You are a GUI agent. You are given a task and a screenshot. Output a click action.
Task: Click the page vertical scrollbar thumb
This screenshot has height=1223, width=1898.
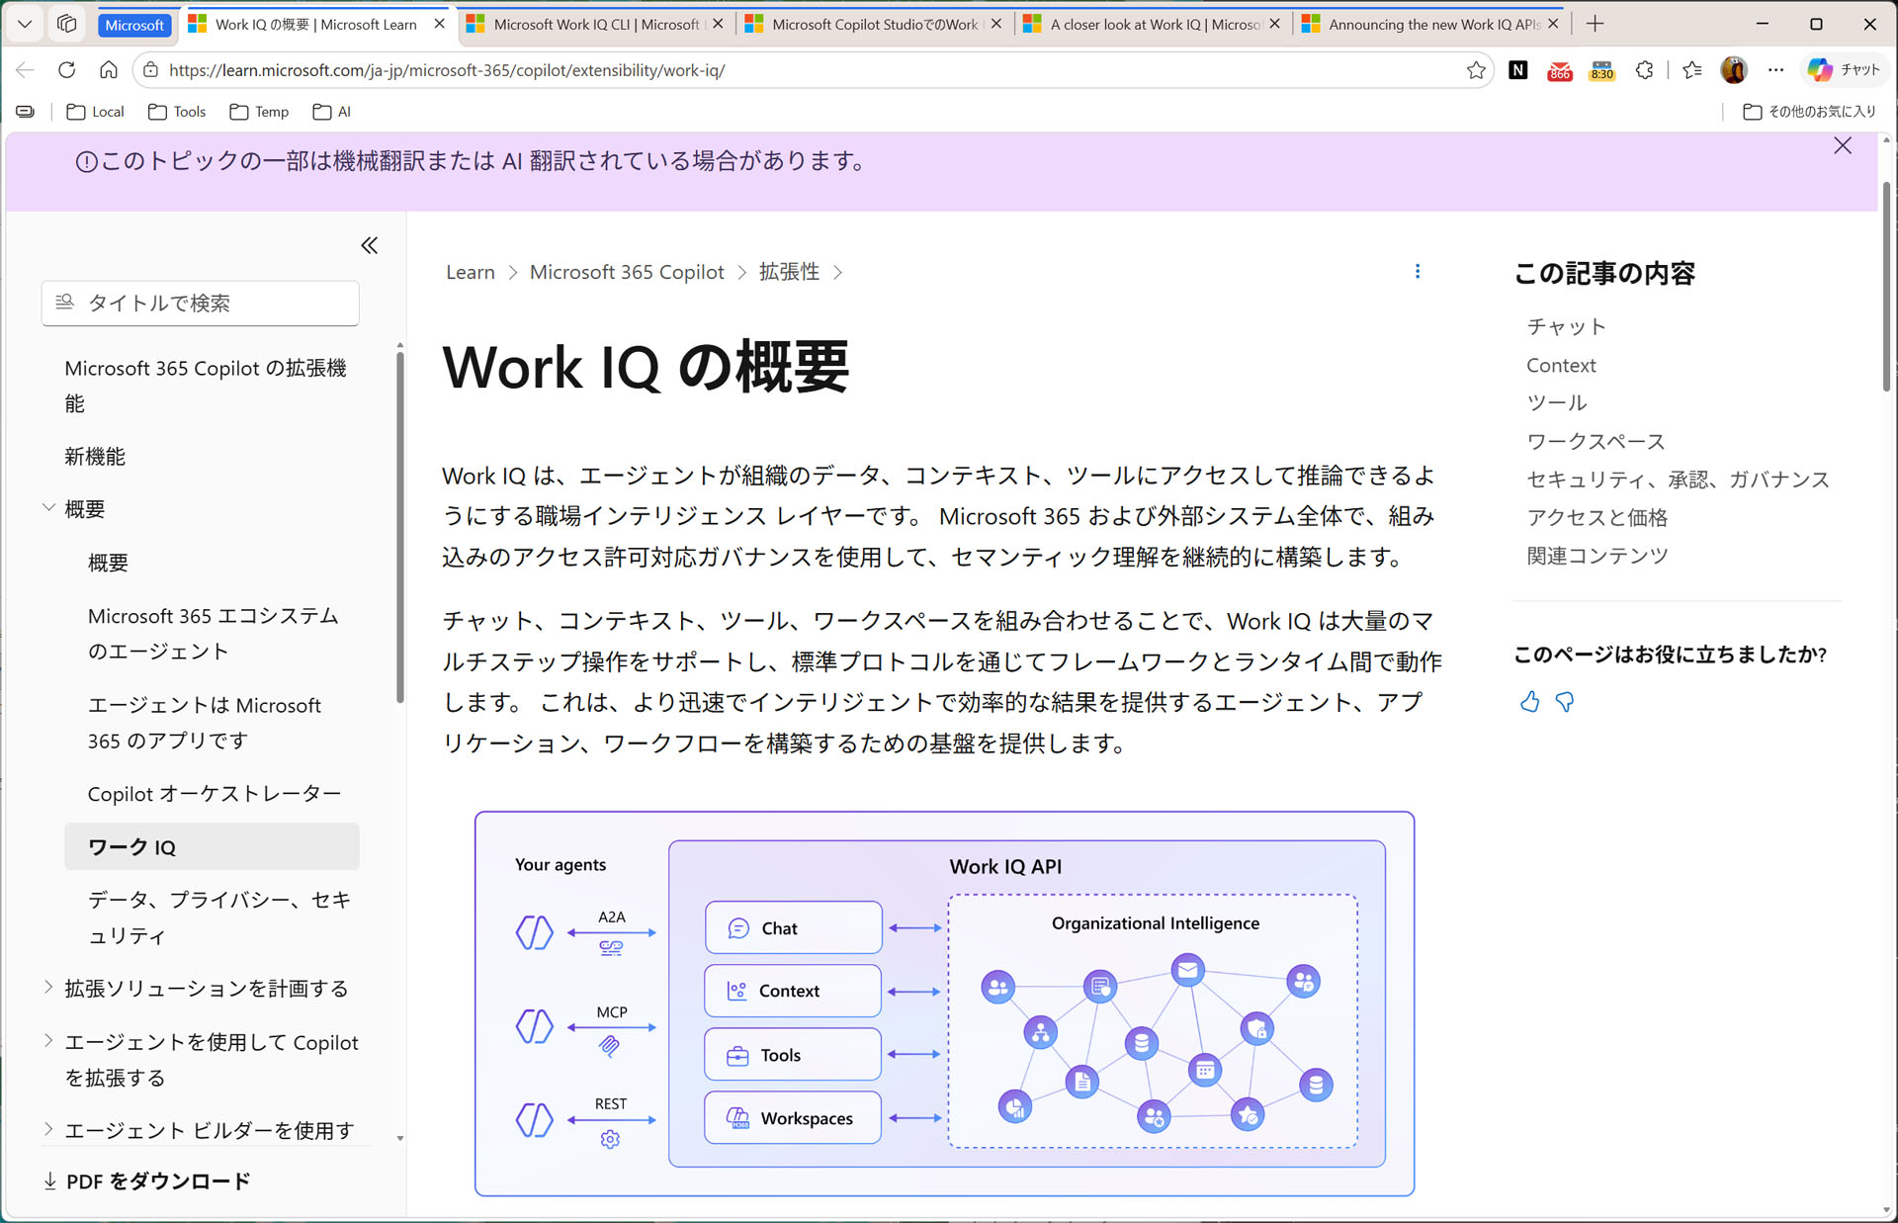tap(1886, 287)
